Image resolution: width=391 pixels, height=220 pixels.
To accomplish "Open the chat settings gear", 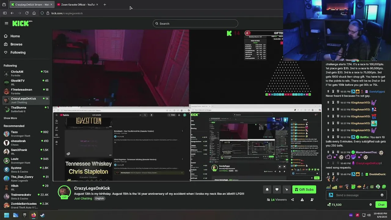I will 371,205.
